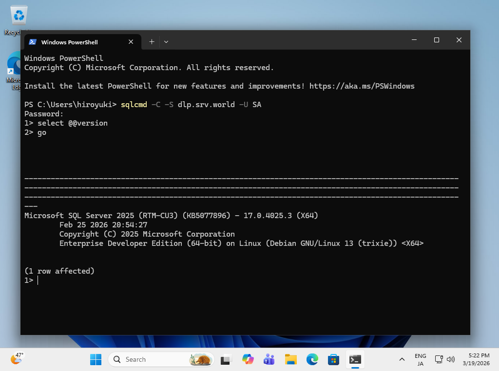Click the 'Feb 25 2026 20:54:27' build date
Screen dimensions: 499x371
(103, 225)
